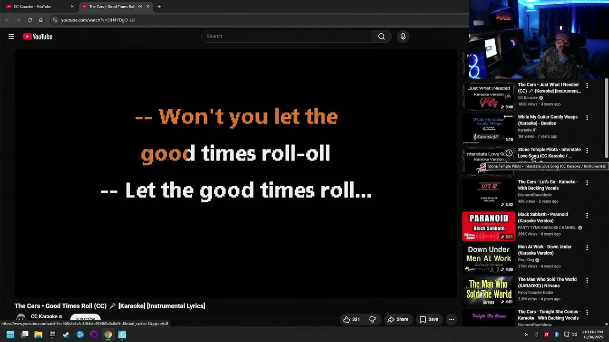The image size is (609, 342).
Task: Open Just What I Needed karaoke thumbnail
Action: pos(489,96)
